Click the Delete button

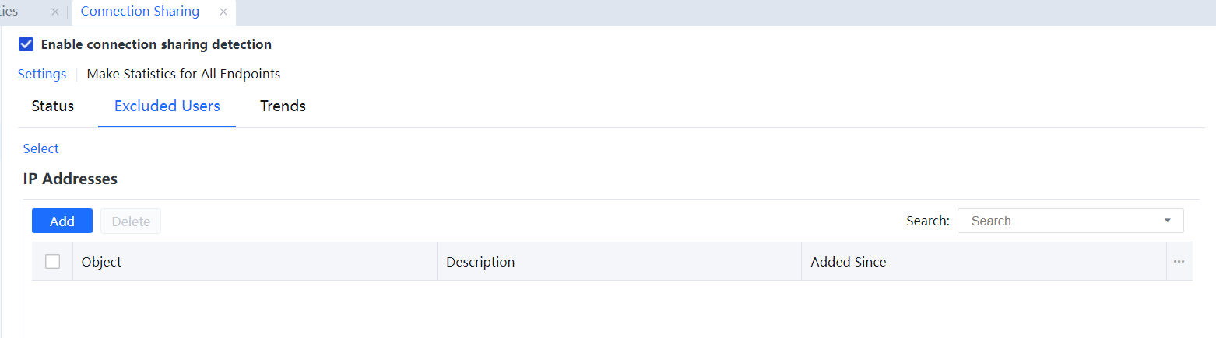point(131,221)
